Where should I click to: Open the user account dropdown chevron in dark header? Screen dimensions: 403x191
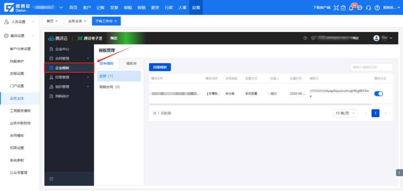(x=391, y=38)
